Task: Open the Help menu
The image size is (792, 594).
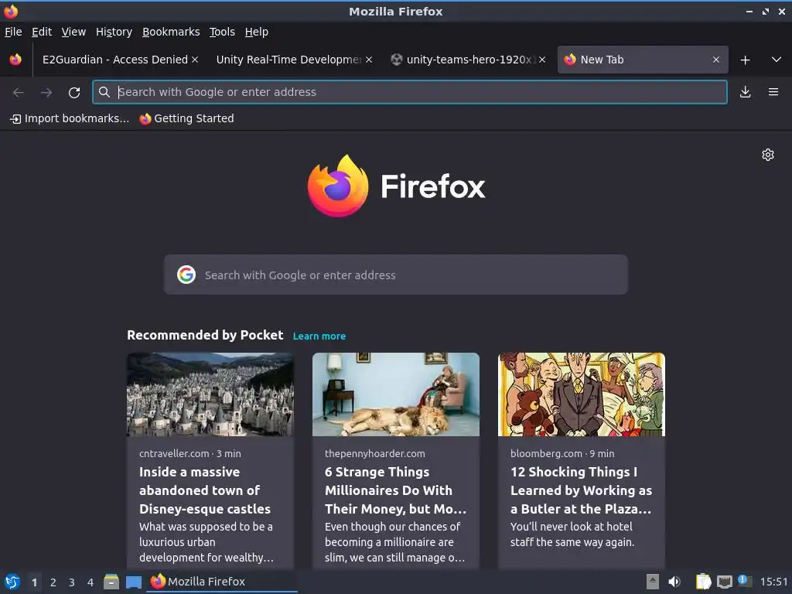Action: pos(257,32)
